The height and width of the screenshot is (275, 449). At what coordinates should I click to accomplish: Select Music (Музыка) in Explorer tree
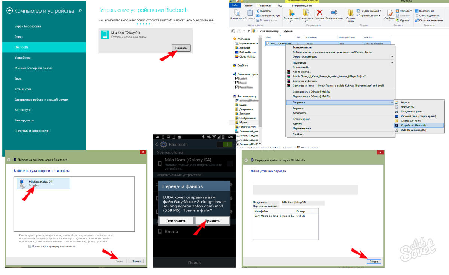pyautogui.click(x=244, y=122)
